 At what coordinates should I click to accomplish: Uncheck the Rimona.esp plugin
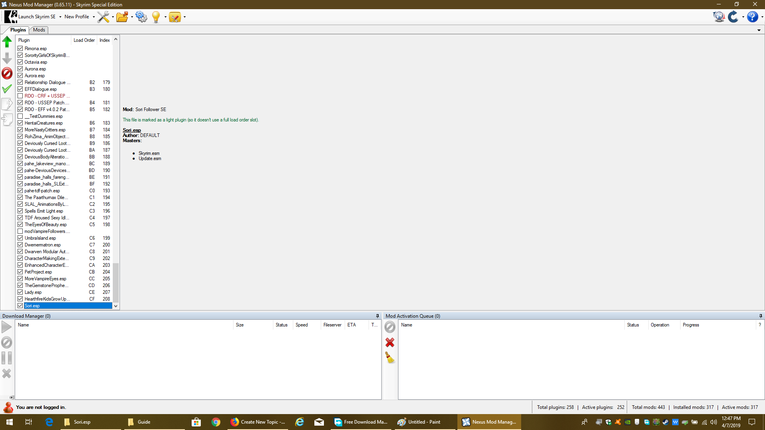(x=20, y=49)
